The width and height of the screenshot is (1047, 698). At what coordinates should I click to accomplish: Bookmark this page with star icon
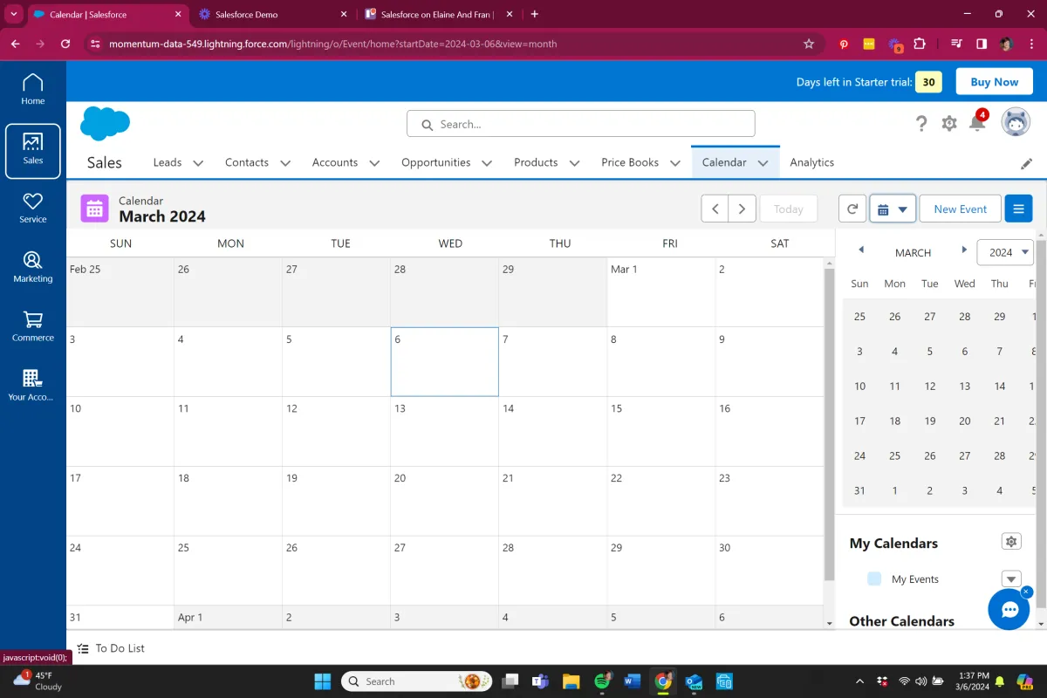tap(809, 44)
